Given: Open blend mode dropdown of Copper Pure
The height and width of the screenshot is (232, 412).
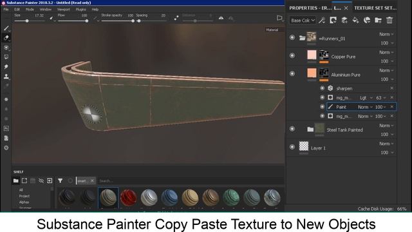Looking at the screenshot, I should 386,52.
